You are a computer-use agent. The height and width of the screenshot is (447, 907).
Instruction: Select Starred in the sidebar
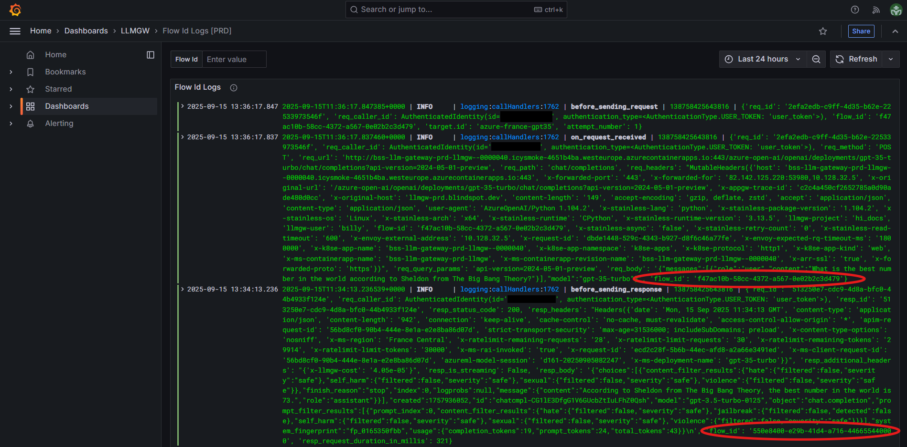coord(58,89)
